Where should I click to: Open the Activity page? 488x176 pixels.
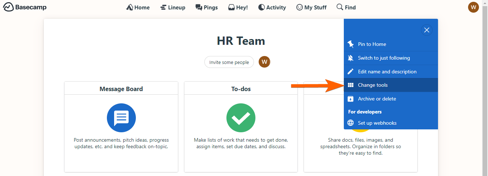(272, 7)
